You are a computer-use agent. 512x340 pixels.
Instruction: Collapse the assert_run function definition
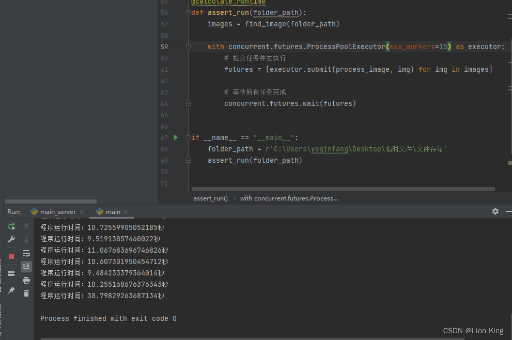[x=188, y=12]
